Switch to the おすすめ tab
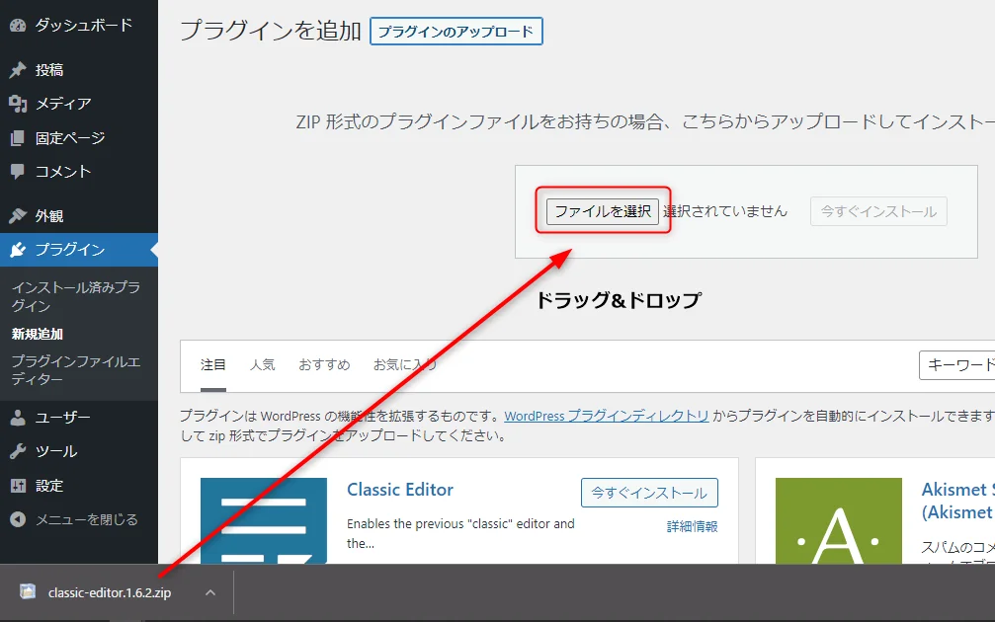This screenshot has height=622, width=995. 324,364
